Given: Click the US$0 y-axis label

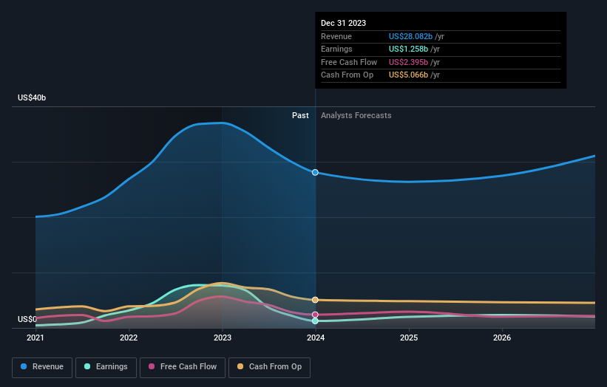Looking at the screenshot, I should 27,319.
